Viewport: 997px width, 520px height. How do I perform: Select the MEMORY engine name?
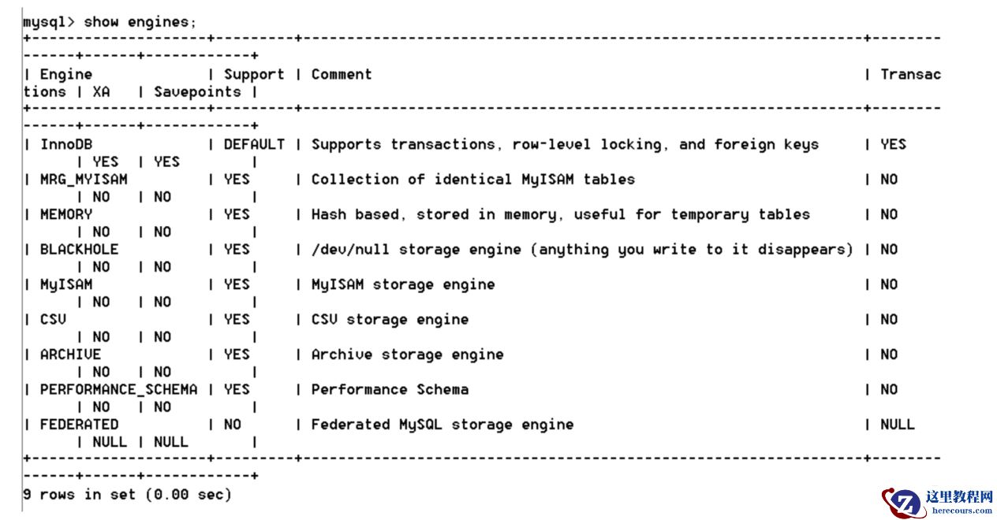(x=66, y=214)
